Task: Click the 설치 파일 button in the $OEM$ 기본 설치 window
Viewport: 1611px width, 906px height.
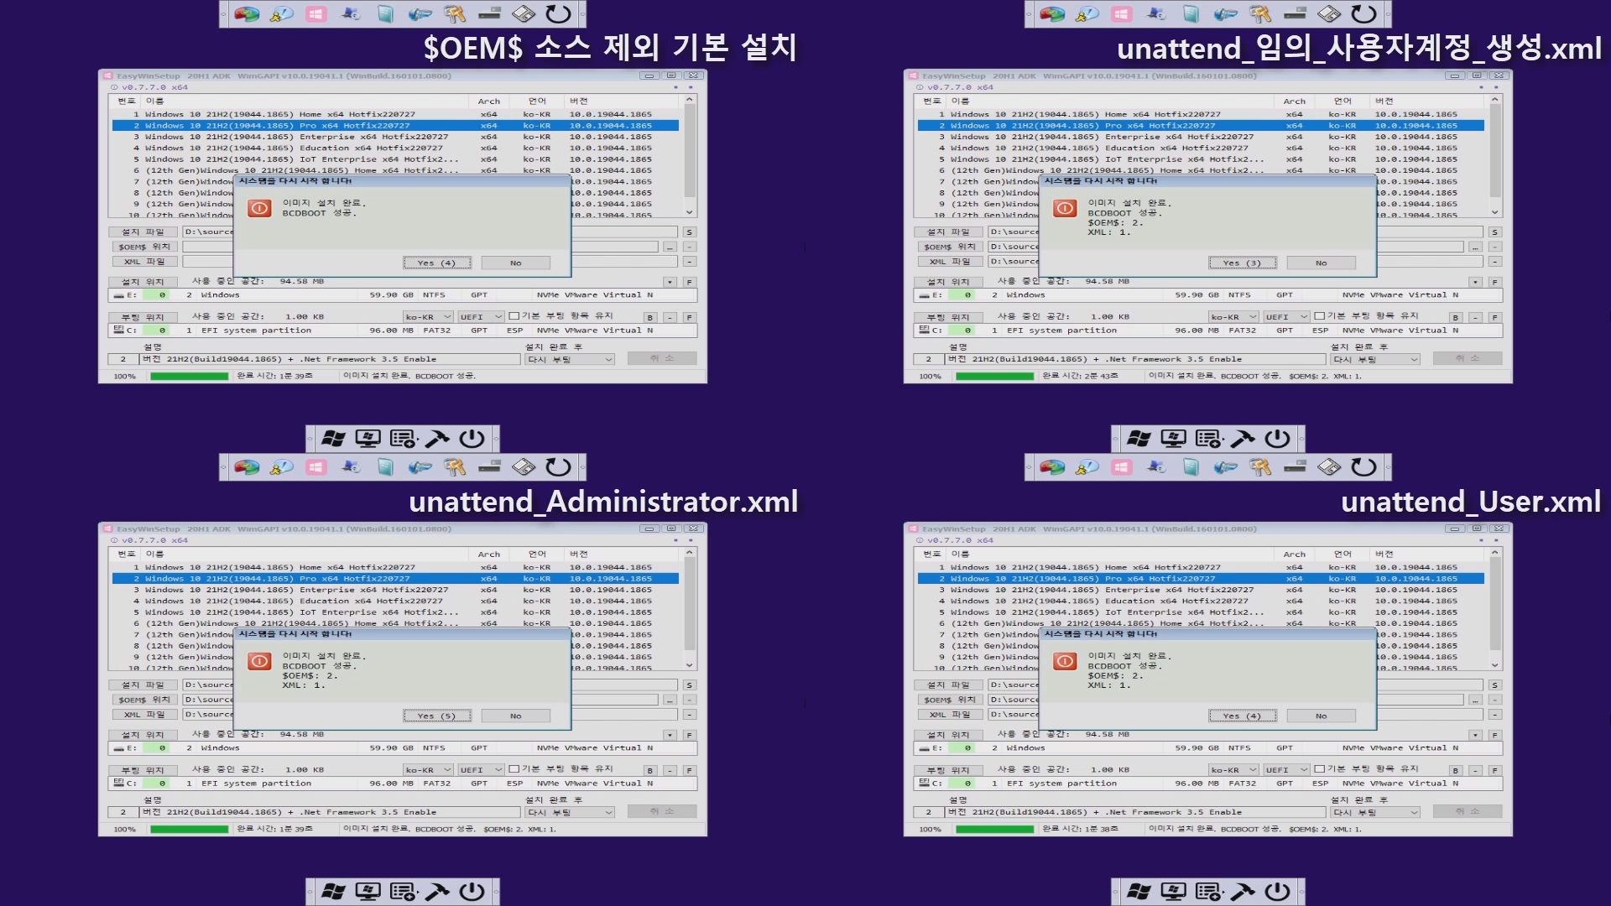Action: [x=143, y=232]
